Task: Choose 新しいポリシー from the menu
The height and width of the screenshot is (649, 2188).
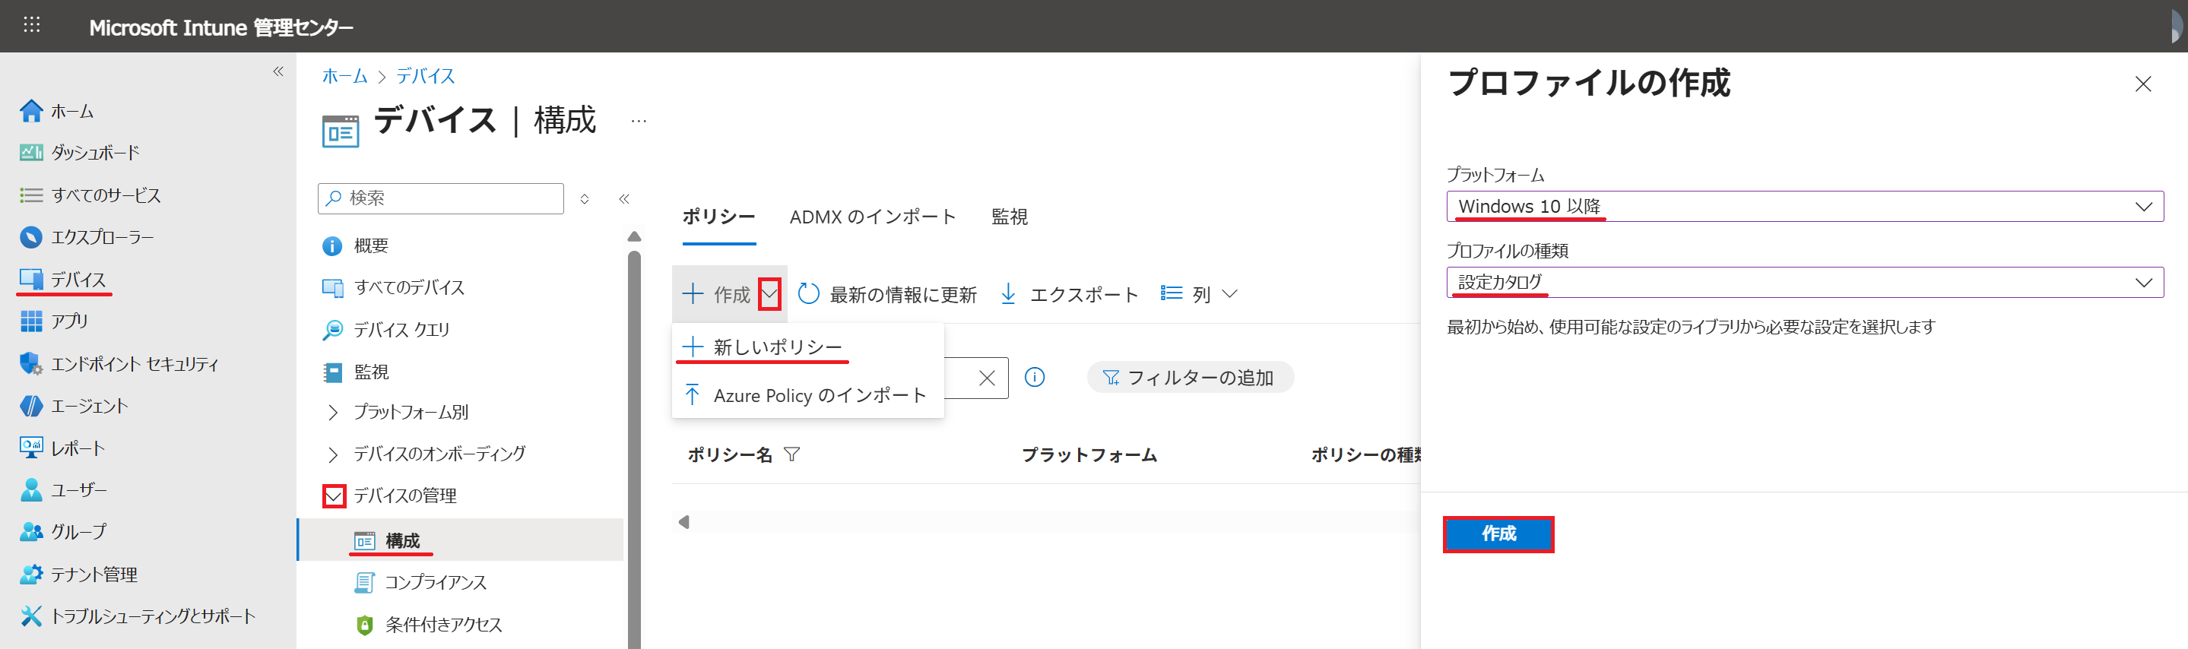Action: 807,347
